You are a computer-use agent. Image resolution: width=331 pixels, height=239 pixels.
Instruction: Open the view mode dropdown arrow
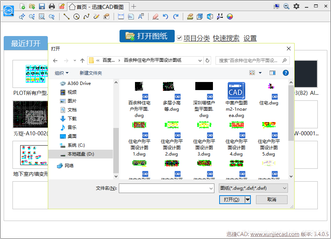coord(260,73)
